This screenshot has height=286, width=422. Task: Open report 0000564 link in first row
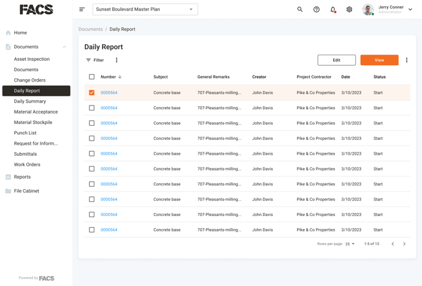(109, 93)
